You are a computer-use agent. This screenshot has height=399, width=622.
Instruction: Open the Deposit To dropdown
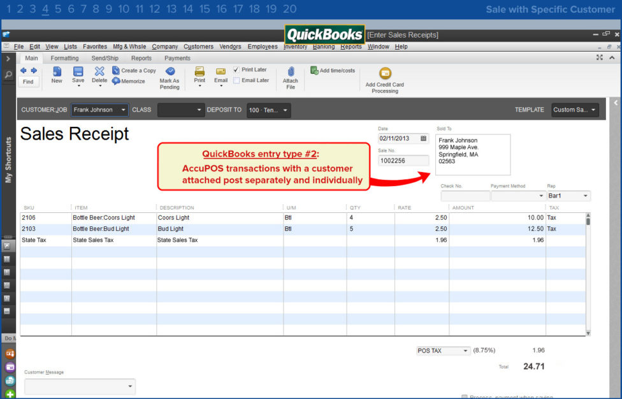[x=285, y=110]
